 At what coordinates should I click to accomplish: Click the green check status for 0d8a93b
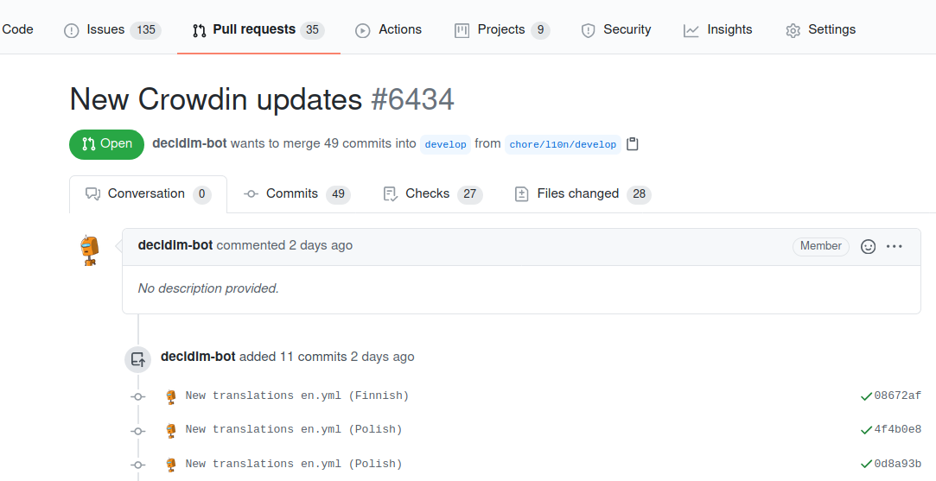pyautogui.click(x=866, y=464)
